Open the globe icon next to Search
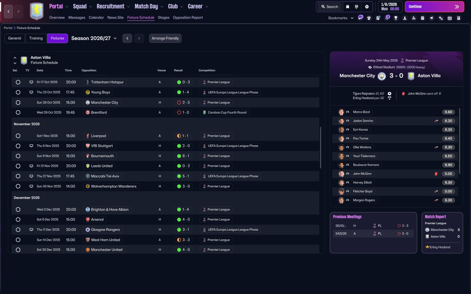This screenshot has height=294, width=471. point(357,7)
